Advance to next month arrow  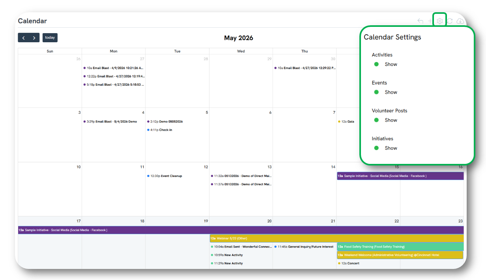point(34,38)
